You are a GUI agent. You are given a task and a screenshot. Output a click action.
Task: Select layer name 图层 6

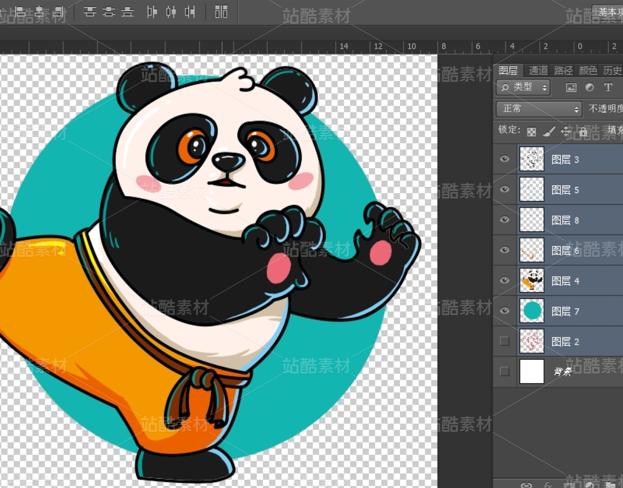(565, 250)
